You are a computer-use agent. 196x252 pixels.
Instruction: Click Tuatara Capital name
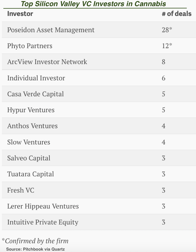pos(31,174)
